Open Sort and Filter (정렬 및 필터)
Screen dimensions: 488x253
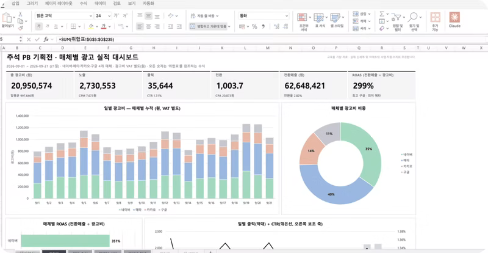pos(397,21)
